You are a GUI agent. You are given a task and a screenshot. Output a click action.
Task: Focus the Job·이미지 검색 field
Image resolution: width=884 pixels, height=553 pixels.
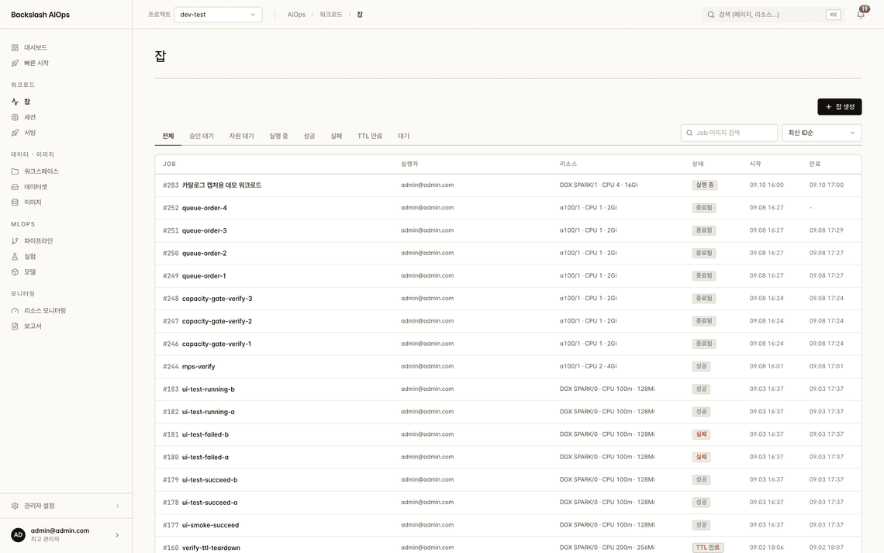pos(729,133)
